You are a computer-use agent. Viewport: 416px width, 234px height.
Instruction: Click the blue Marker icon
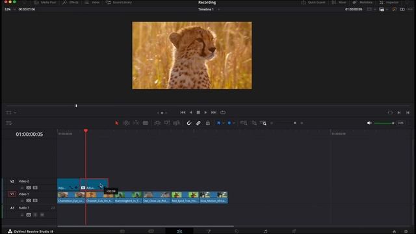tap(229, 123)
